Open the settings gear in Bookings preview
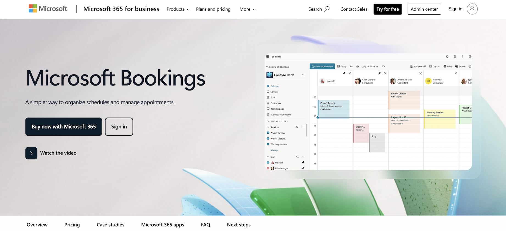The width and height of the screenshot is (506, 231). [455, 57]
